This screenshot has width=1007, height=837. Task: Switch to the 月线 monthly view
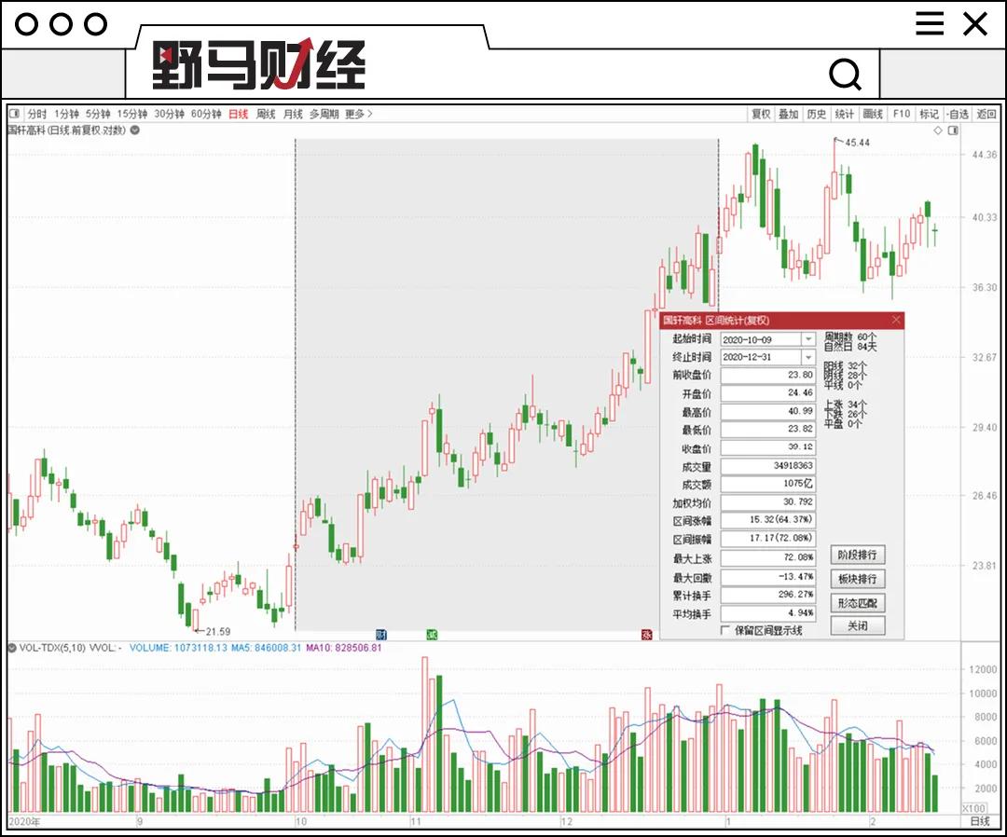[294, 114]
